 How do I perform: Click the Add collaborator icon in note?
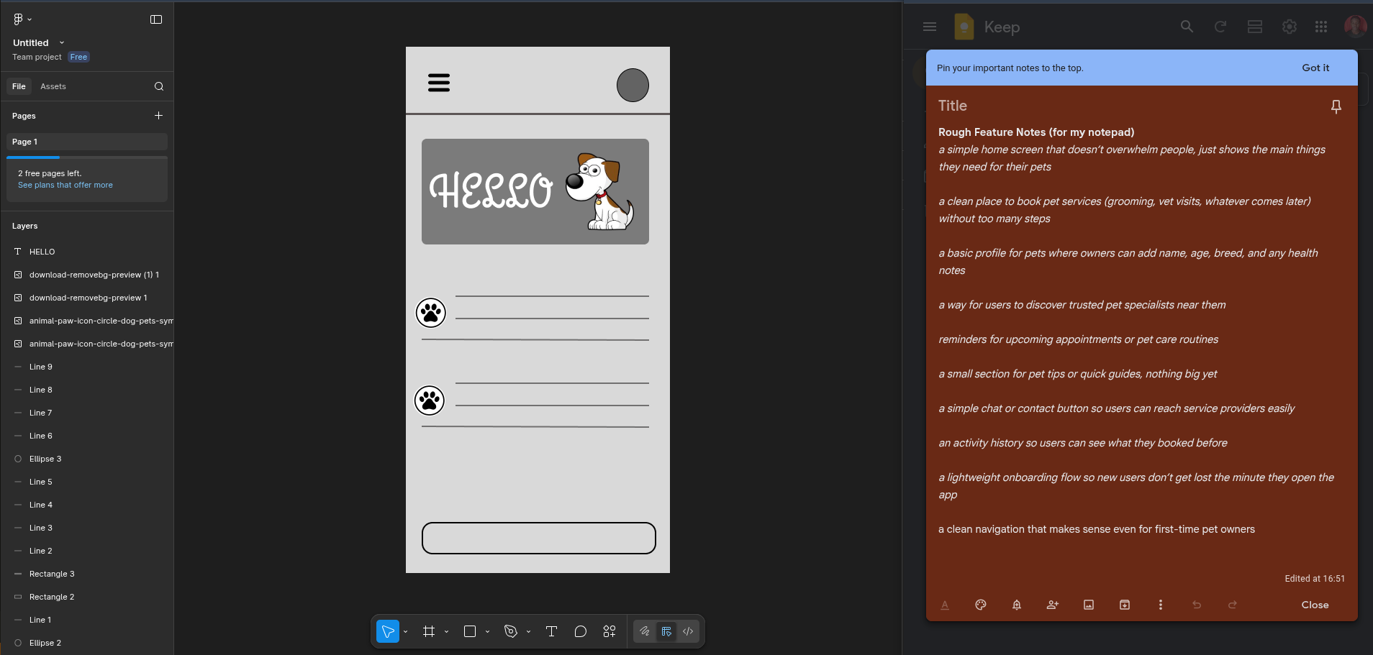coord(1052,605)
